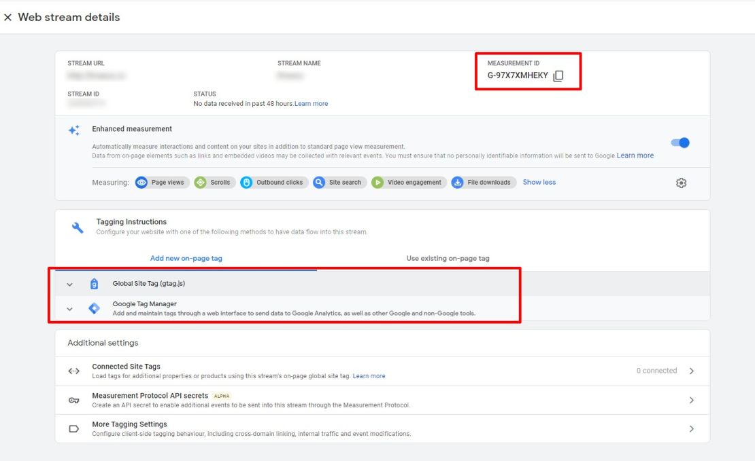Image resolution: width=755 pixels, height=461 pixels.
Task: Copy the measurement ID G-97X7XMHEKY
Action: tap(558, 75)
